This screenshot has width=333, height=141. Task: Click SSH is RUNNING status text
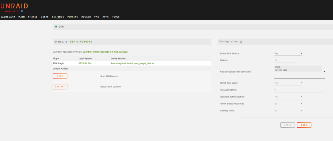click(81, 42)
